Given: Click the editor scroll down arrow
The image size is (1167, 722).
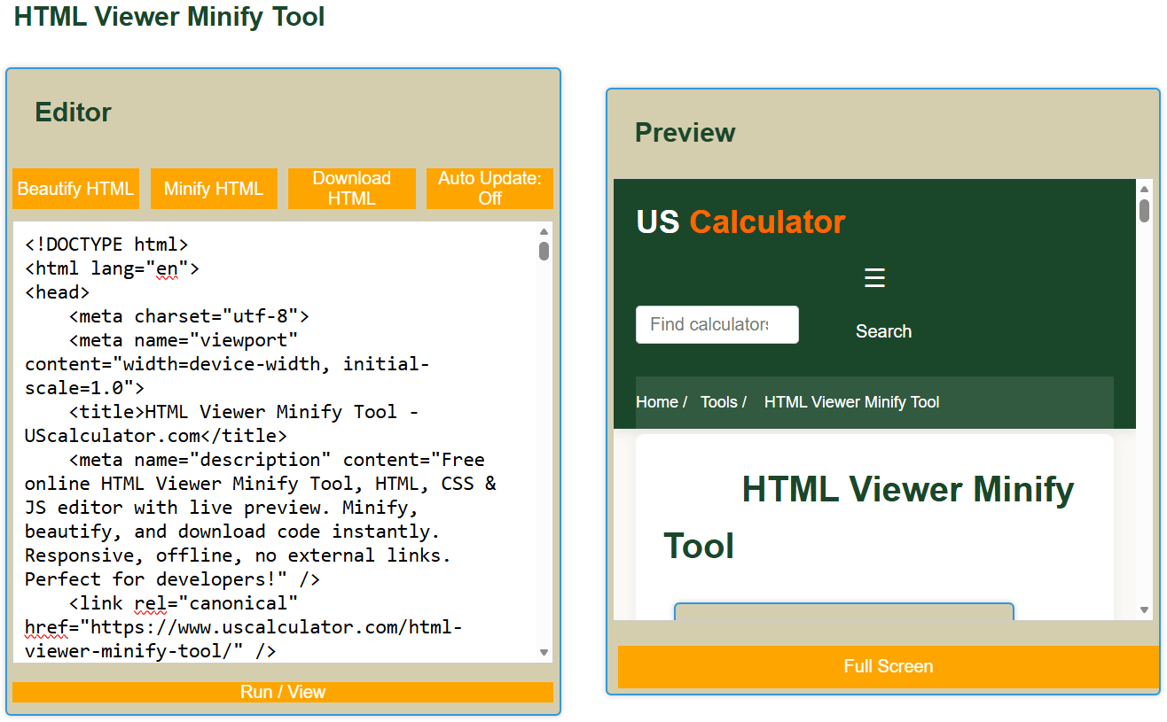Looking at the screenshot, I should click(544, 653).
